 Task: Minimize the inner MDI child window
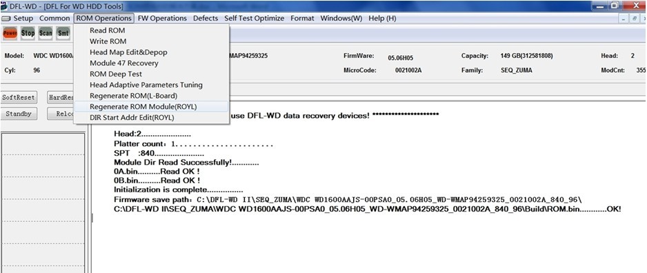pyautogui.click(x=624, y=19)
